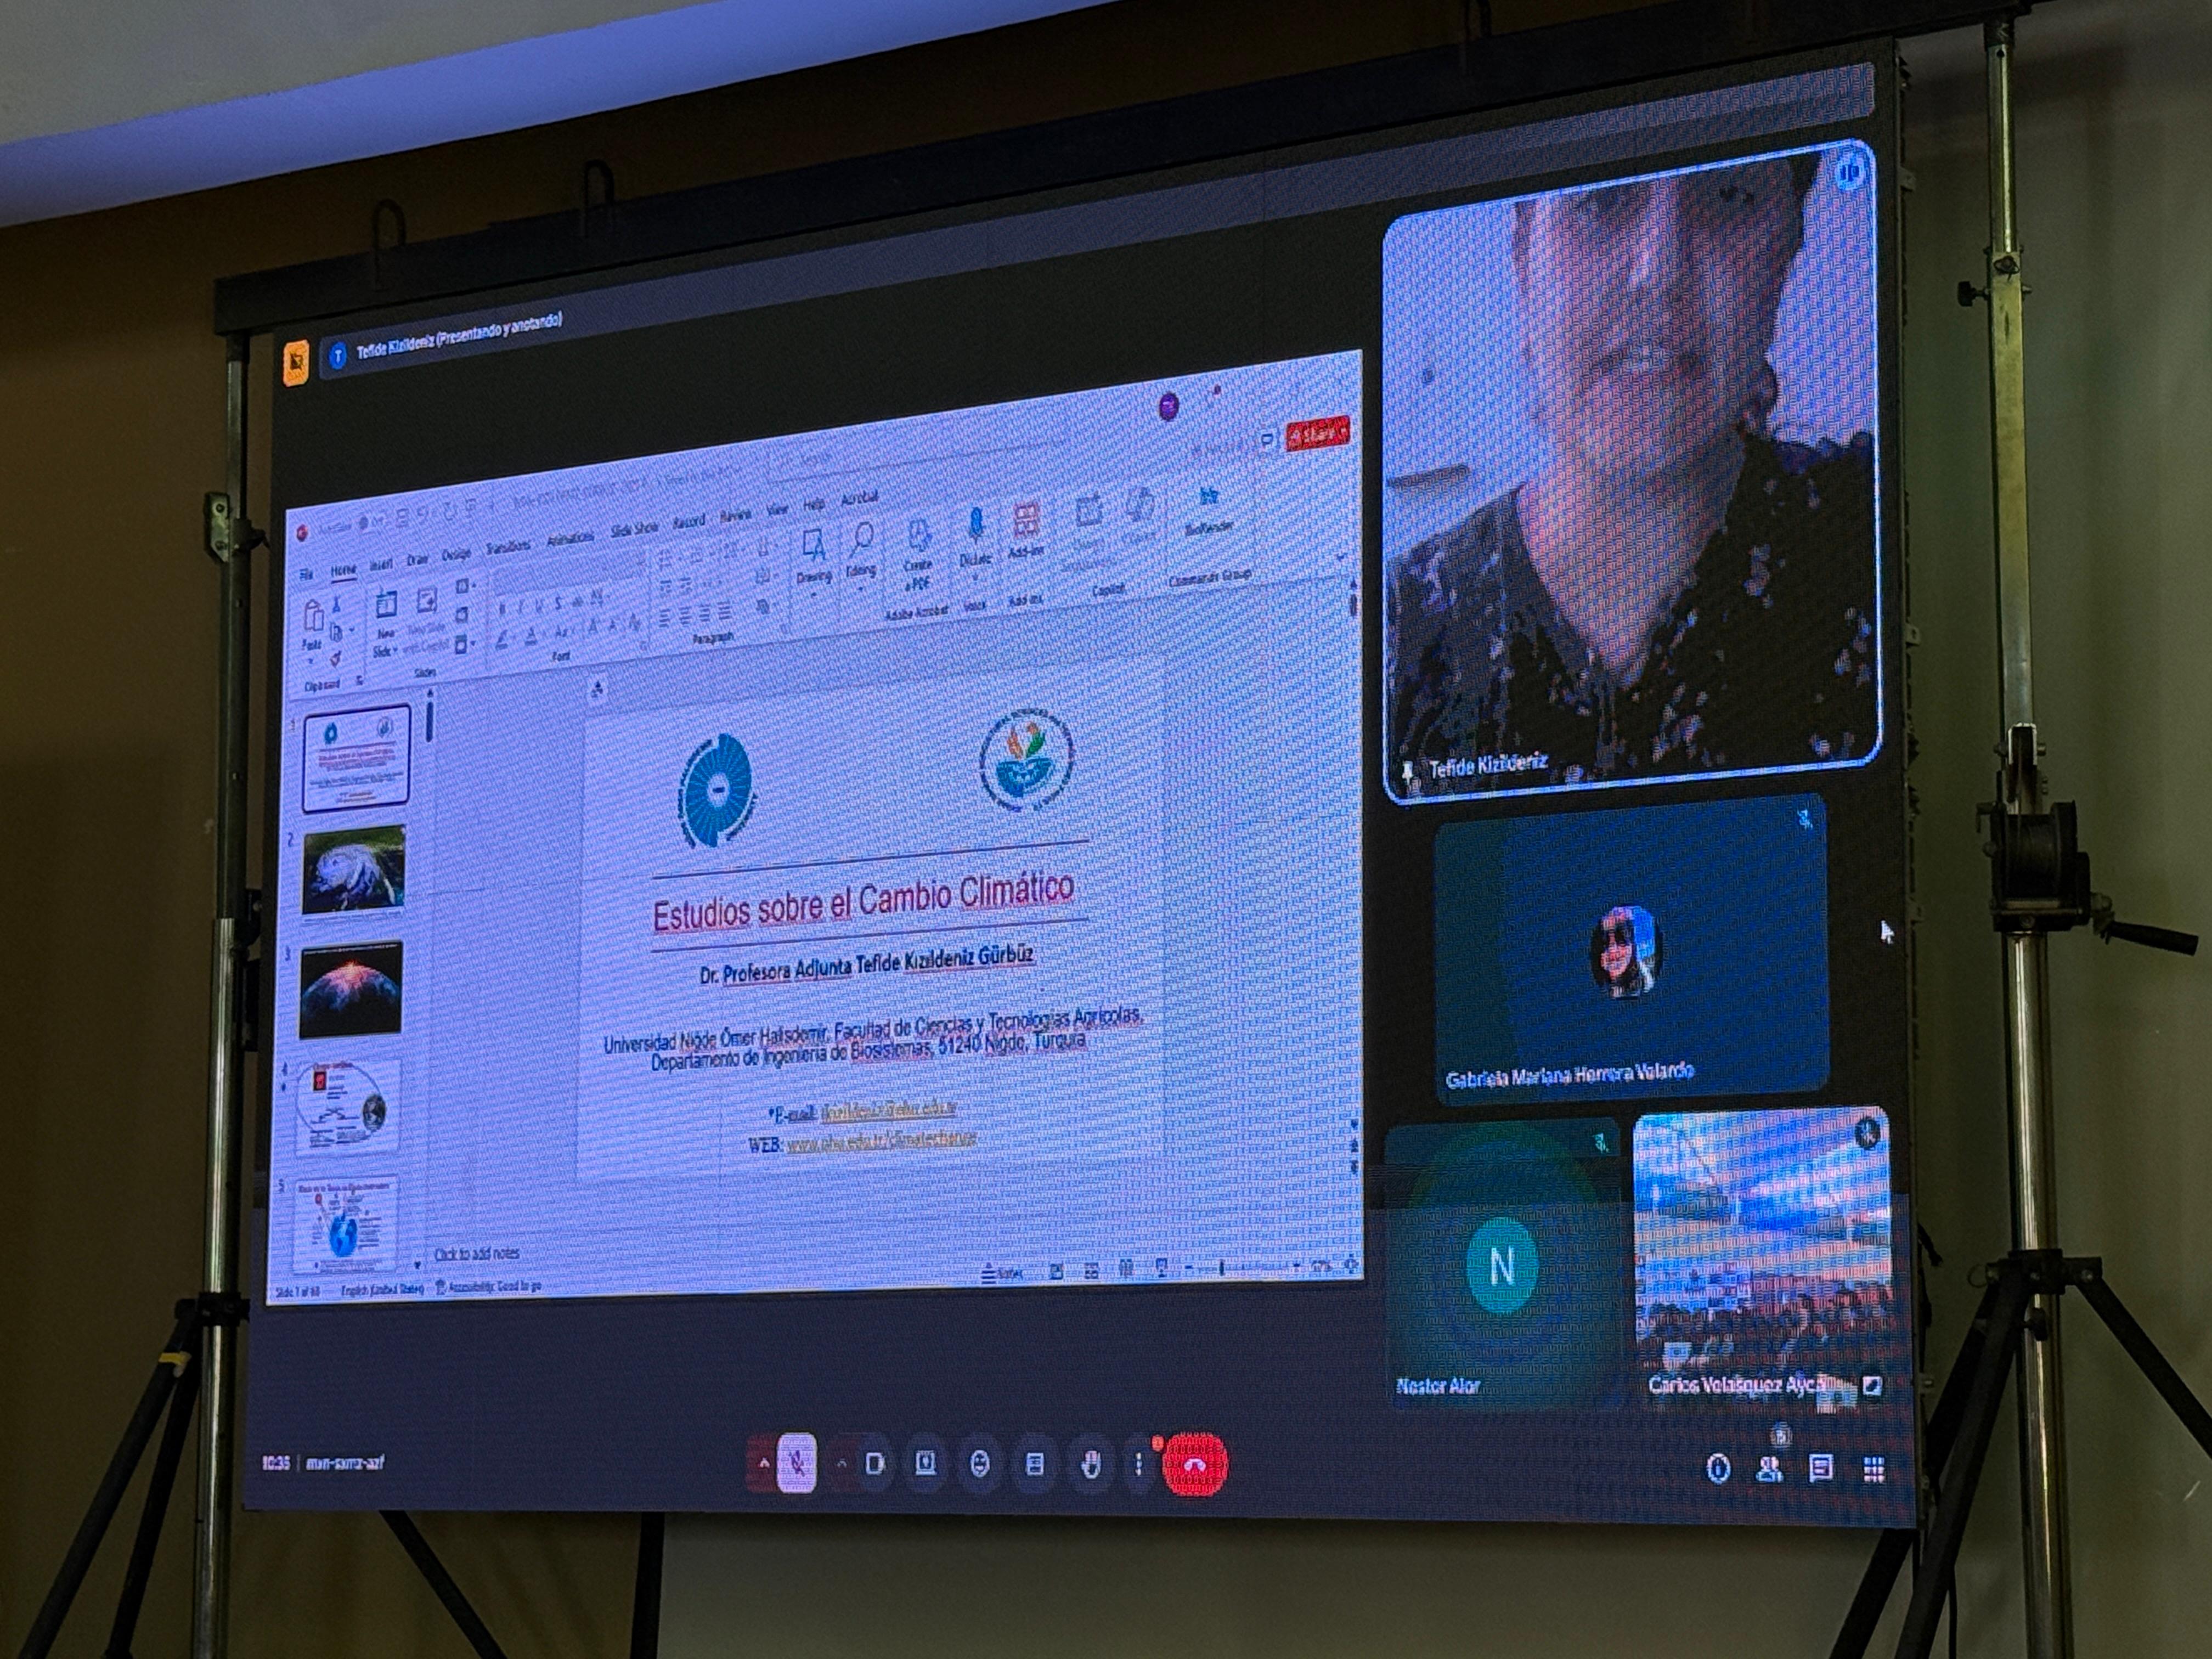This screenshot has height=1659, width=2212.
Task: Select slide 3 earth sunrise thumbnail
Action: [350, 988]
